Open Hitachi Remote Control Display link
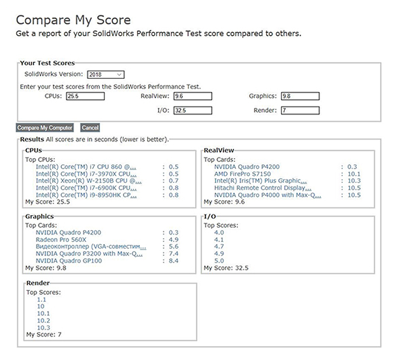The width and height of the screenshot is (398, 360). click(x=263, y=188)
